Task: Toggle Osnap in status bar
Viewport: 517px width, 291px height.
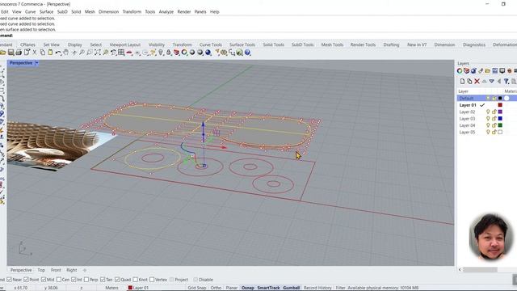Action: (248, 288)
